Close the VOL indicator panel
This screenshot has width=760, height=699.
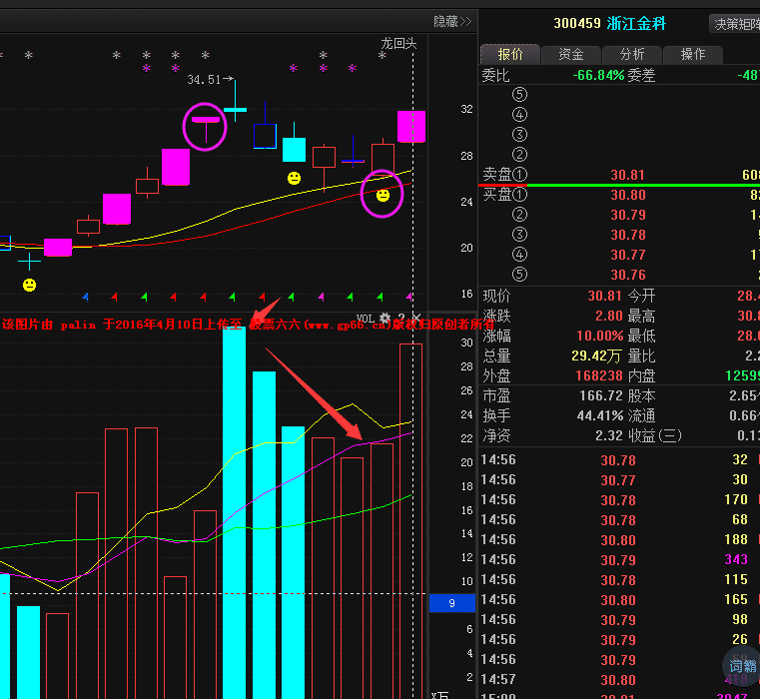(x=415, y=319)
